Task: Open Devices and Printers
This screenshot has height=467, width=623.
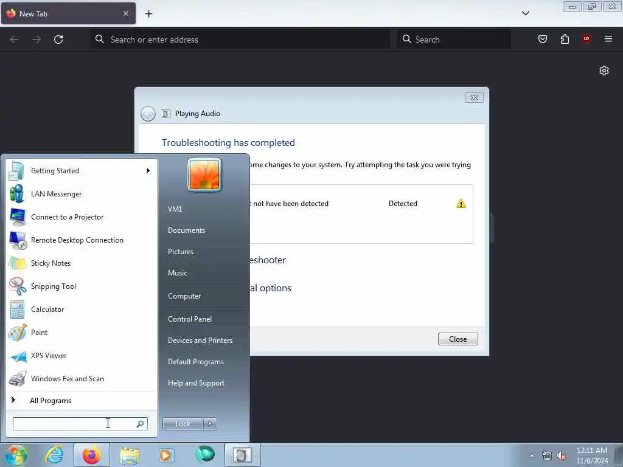Action: tap(200, 341)
